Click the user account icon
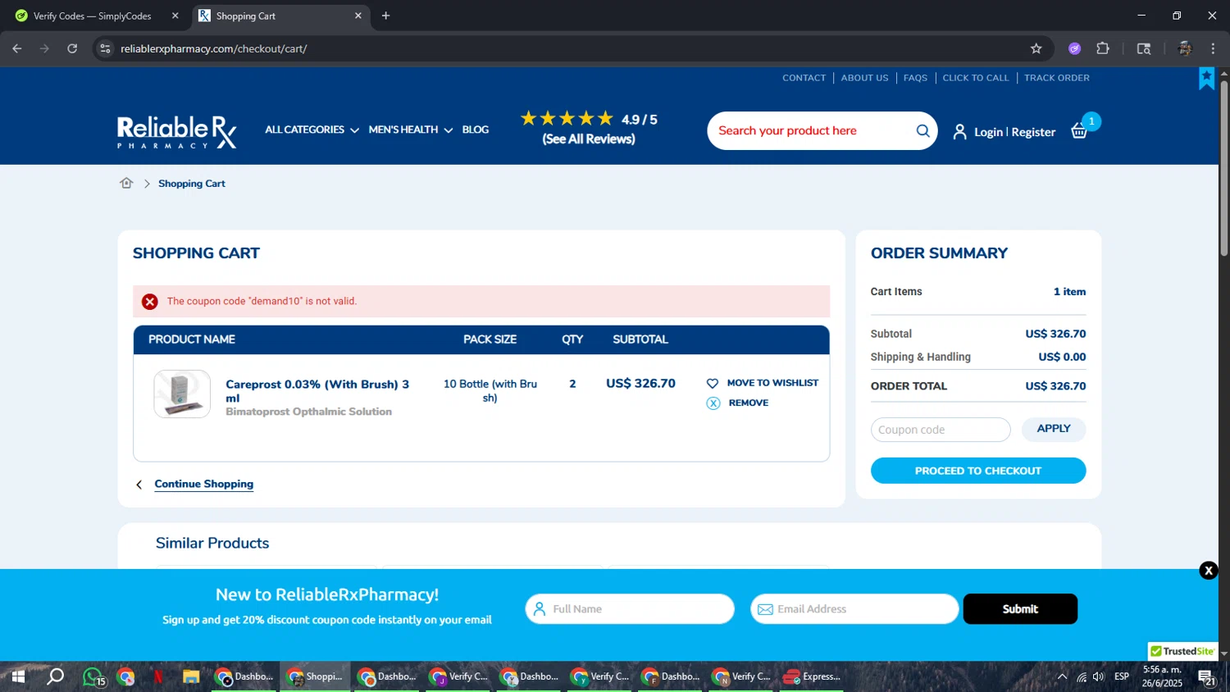This screenshot has width=1230, height=692. pyautogui.click(x=959, y=131)
